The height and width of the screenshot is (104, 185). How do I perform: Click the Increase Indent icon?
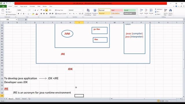tap(53, 14)
